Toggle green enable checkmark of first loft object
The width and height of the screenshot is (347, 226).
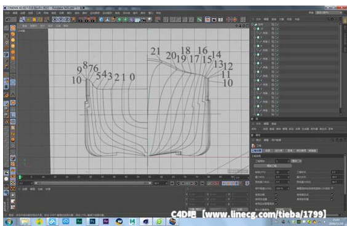[277, 29]
